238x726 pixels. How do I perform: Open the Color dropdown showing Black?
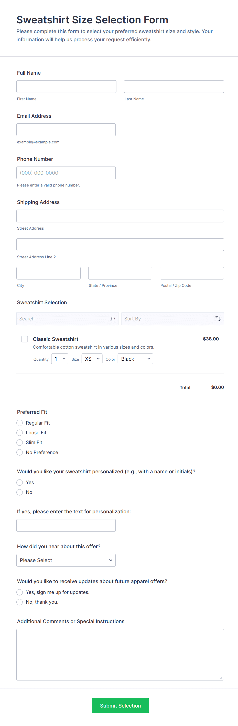(135, 359)
